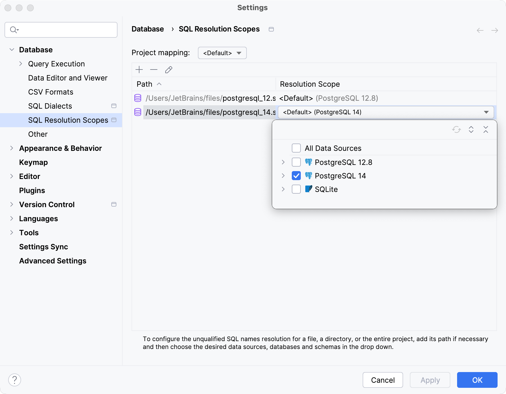This screenshot has width=506, height=394.
Task: Open Database in the breadcrumb
Action: 148,29
